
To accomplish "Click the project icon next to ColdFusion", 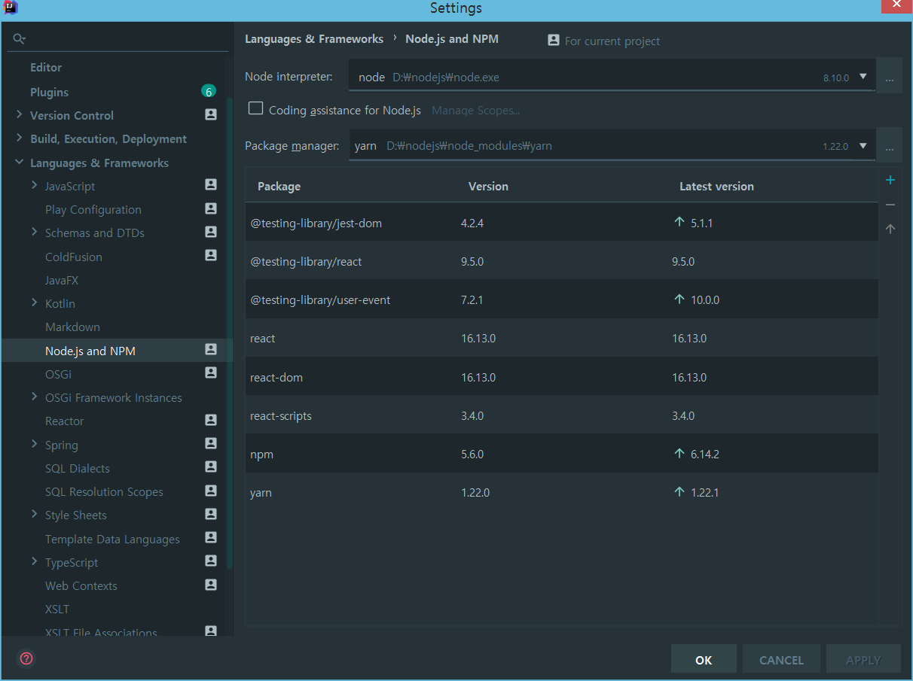I will (x=211, y=256).
